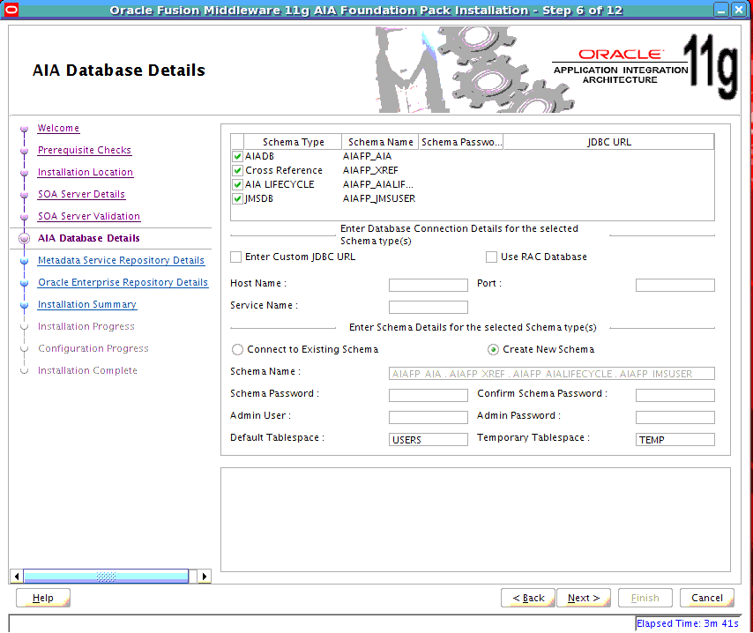Click the Installation Summary step bullet icon
The height and width of the screenshot is (633, 753).
24,305
